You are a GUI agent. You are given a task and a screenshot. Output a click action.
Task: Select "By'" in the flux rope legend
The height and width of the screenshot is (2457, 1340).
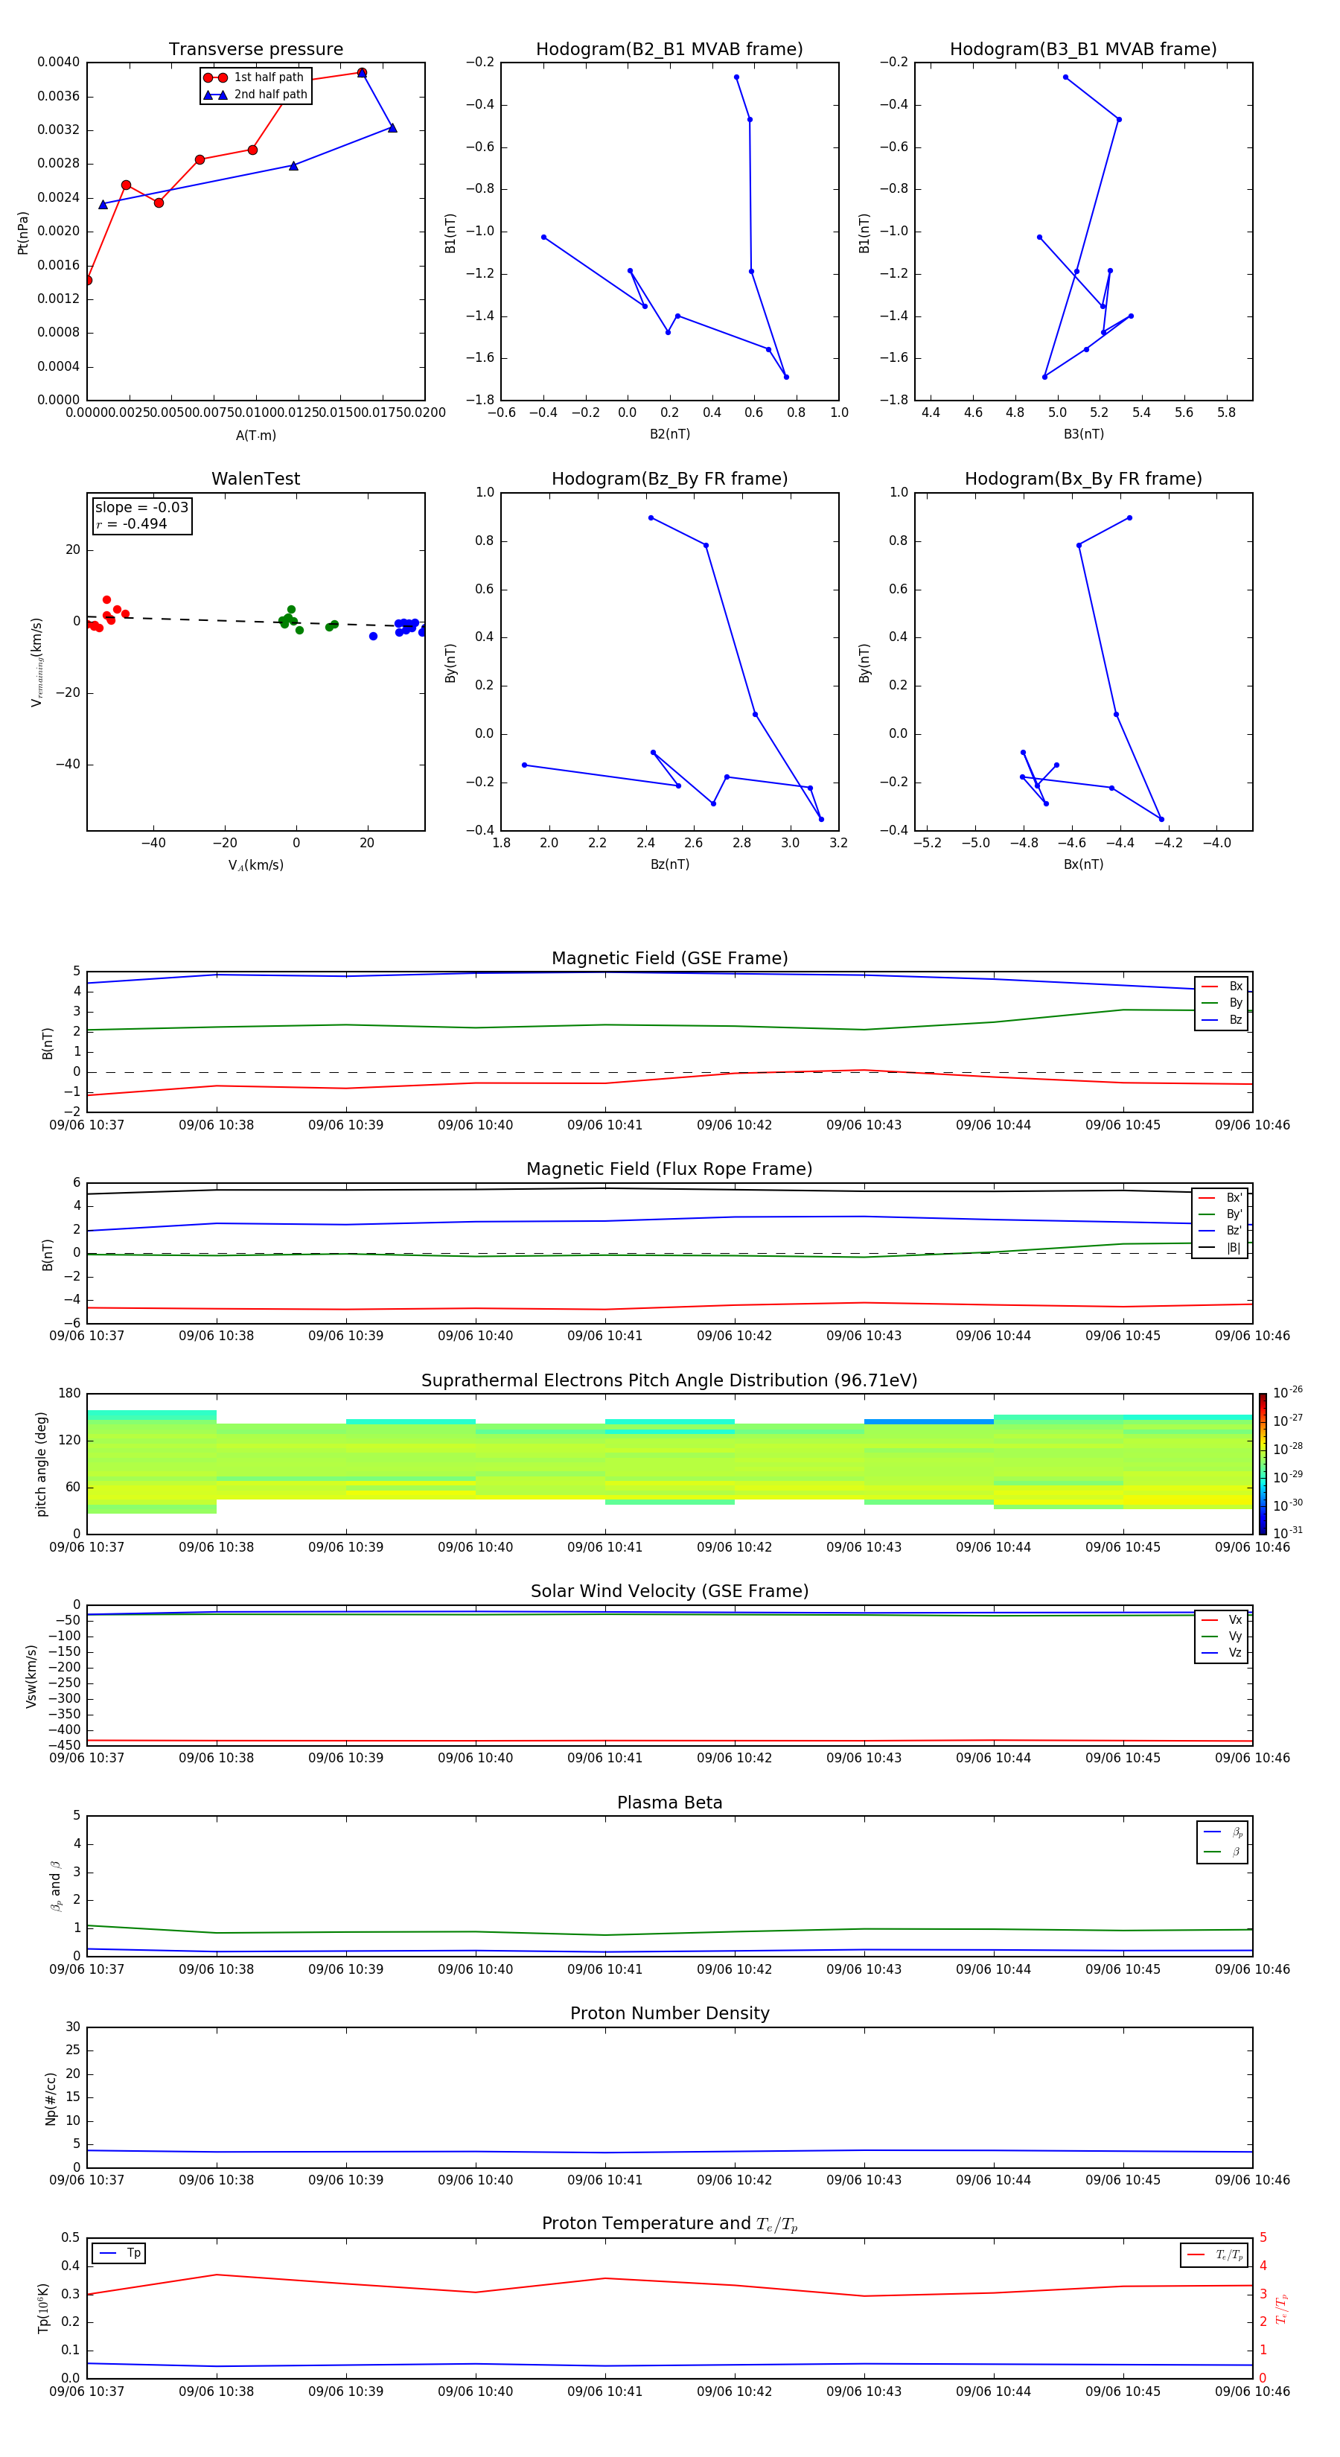(x=1221, y=1214)
